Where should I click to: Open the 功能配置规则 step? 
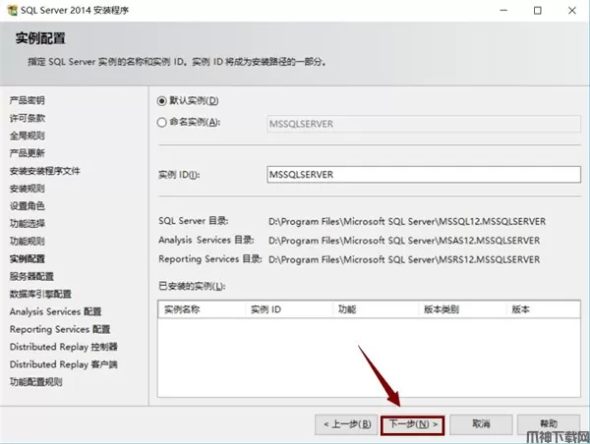click(x=35, y=382)
